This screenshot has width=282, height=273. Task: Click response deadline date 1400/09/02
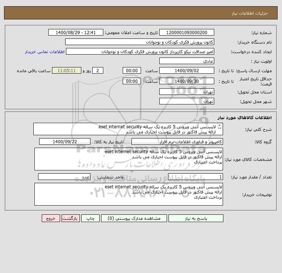tap(187, 71)
